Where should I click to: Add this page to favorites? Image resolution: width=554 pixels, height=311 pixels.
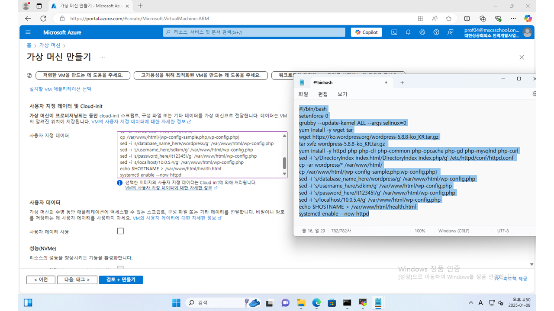coord(449,19)
